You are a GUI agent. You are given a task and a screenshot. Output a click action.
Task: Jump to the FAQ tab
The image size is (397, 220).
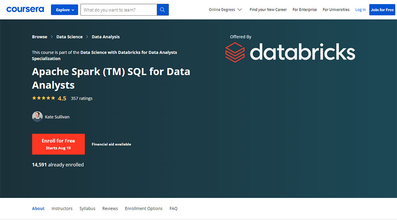tap(173, 208)
